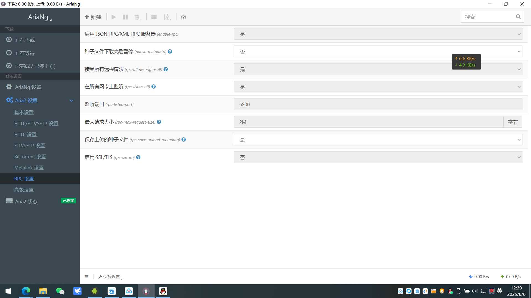Click the volume icon in system tray

tap(475, 291)
